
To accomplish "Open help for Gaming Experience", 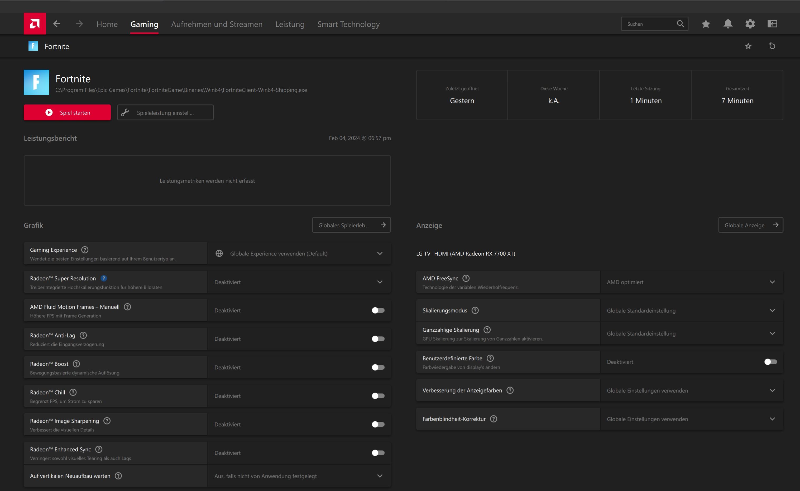I will click(85, 250).
